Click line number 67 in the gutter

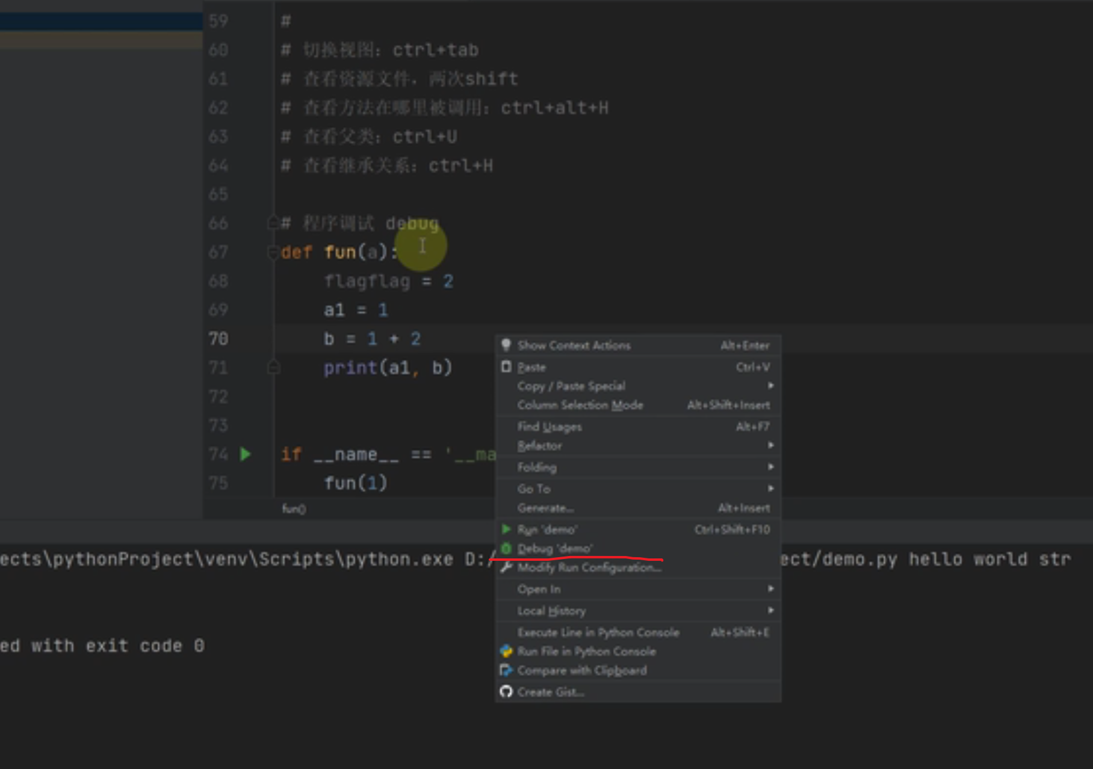tap(218, 252)
